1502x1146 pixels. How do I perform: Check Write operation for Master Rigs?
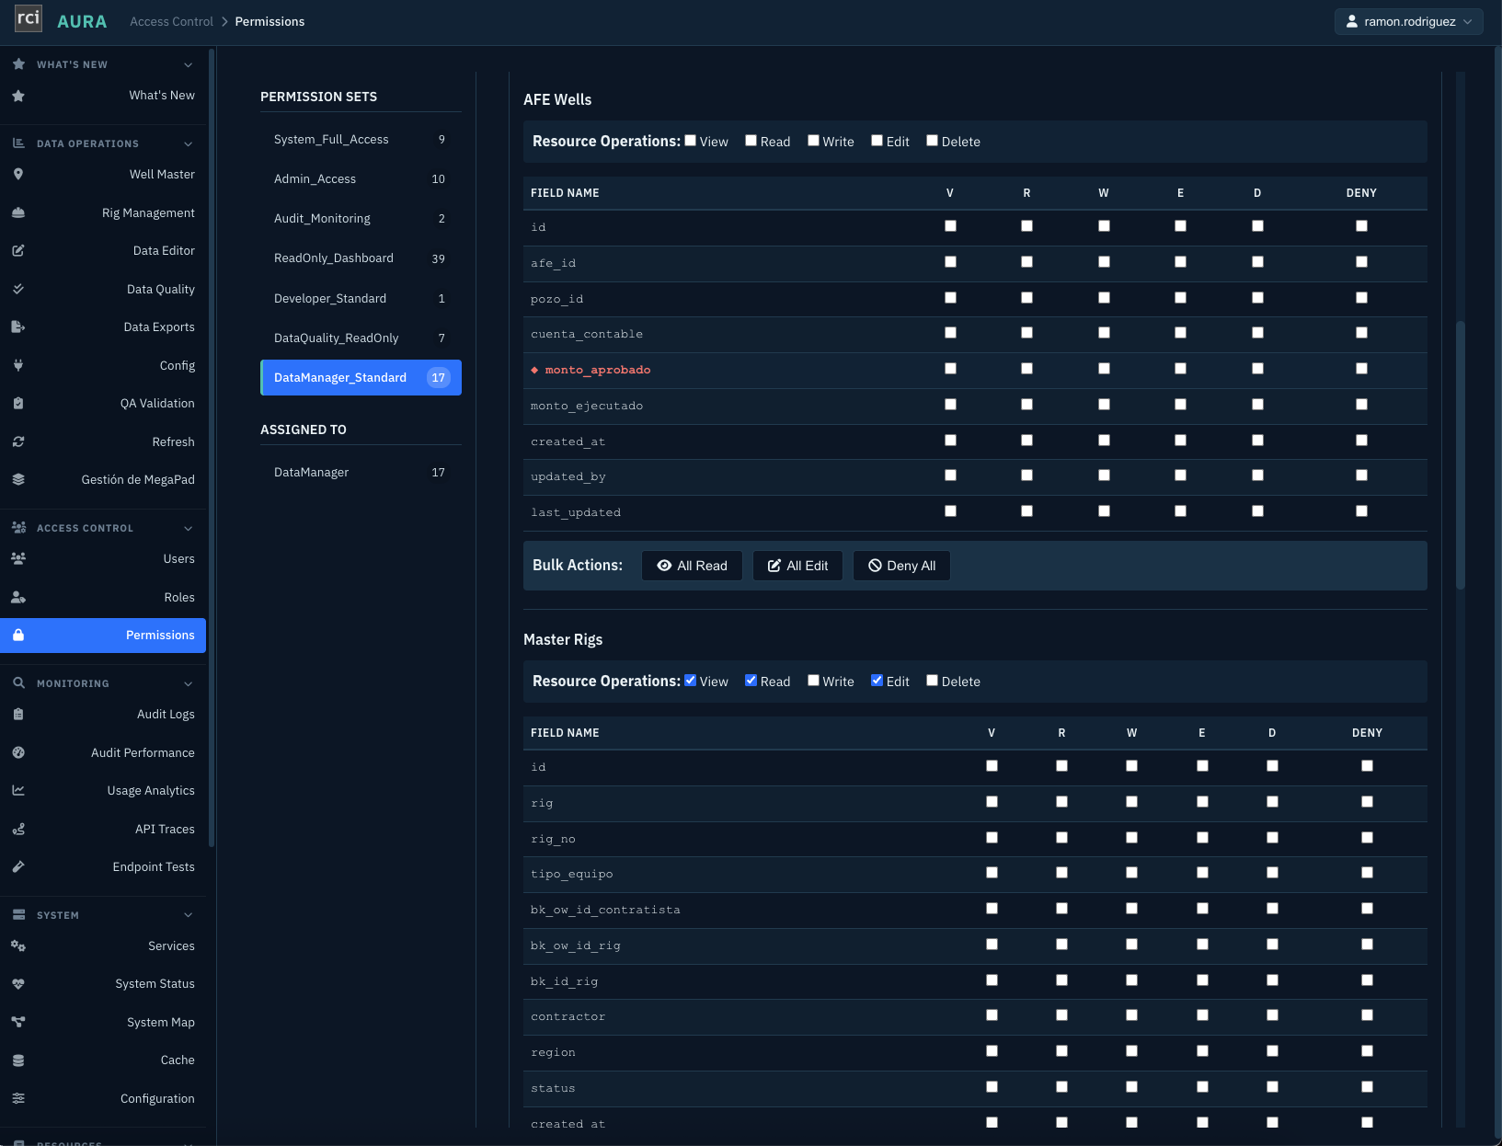tap(813, 681)
